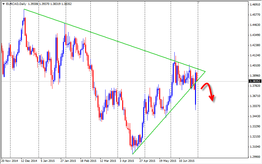The height and width of the screenshot is (164, 262).
Task: Click the 1.29900 price axis label
Action: [x=255, y=157]
